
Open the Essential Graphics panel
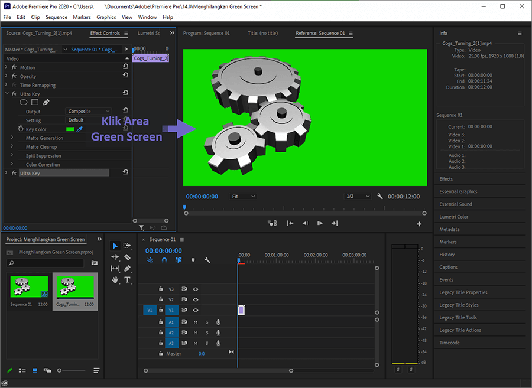(458, 191)
